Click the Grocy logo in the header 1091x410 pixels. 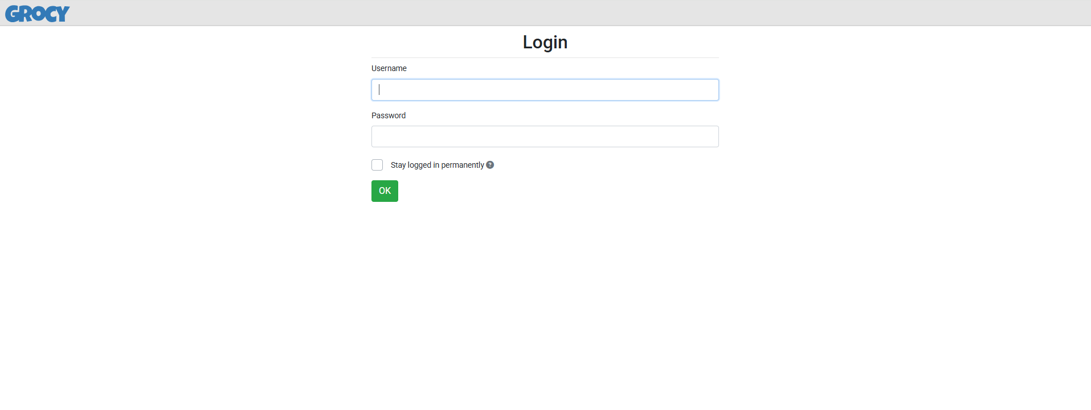pos(38,14)
